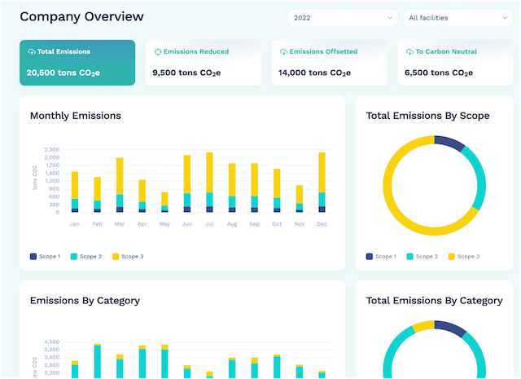Image resolution: width=521 pixels, height=379 pixels.
Task: Click the Emissions Offsetted cloud icon
Action: [284, 51]
